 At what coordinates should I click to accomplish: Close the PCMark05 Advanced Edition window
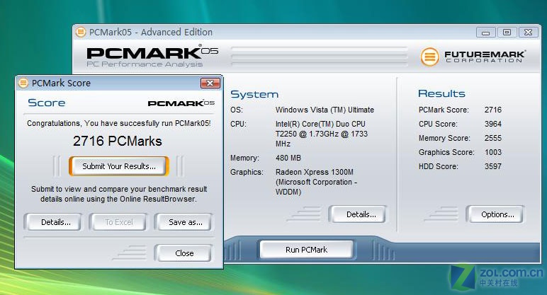(528, 33)
